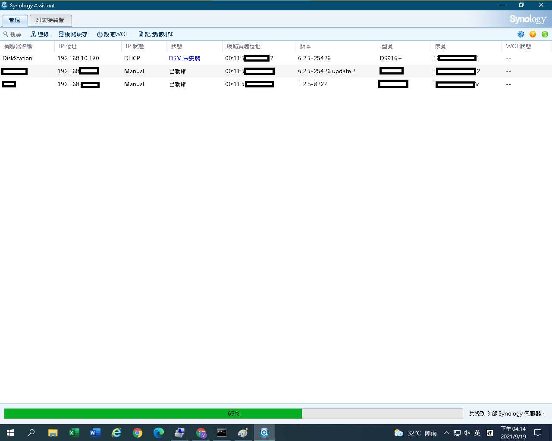This screenshot has height=441, width=552.
Task: Click version 6.2.3-25426 update 2
Action: coord(326,71)
